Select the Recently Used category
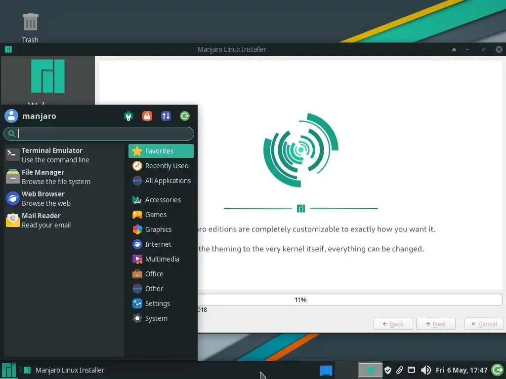This screenshot has width=506, height=379. tap(161, 166)
